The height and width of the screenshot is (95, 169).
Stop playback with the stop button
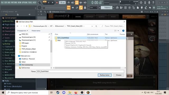pyautogui.click(x=53, y=2)
